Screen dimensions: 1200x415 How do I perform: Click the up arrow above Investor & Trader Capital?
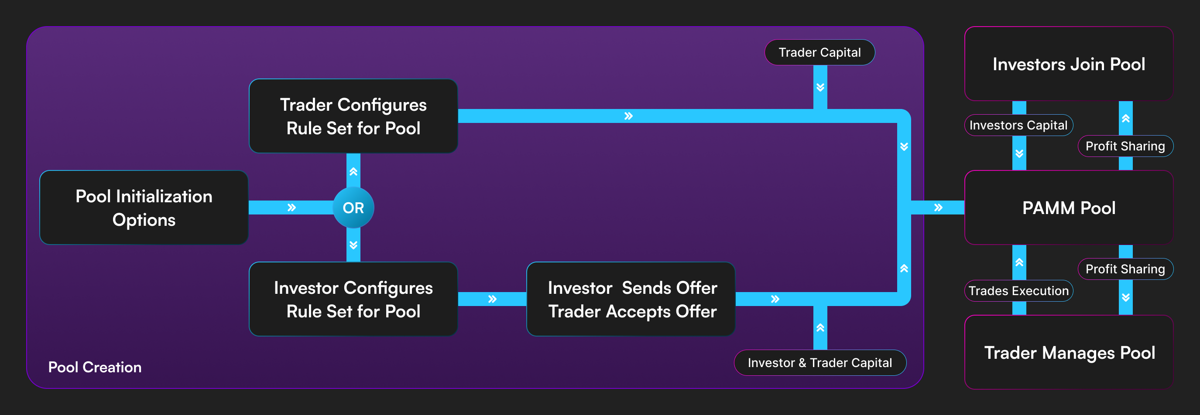[x=820, y=327]
